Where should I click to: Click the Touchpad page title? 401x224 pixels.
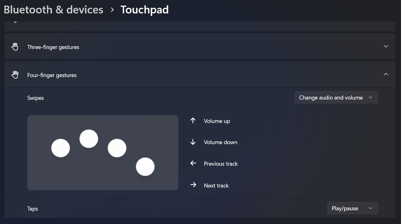144,10
